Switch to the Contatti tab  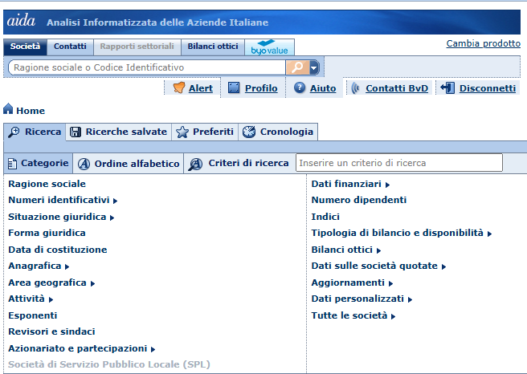tap(70, 47)
